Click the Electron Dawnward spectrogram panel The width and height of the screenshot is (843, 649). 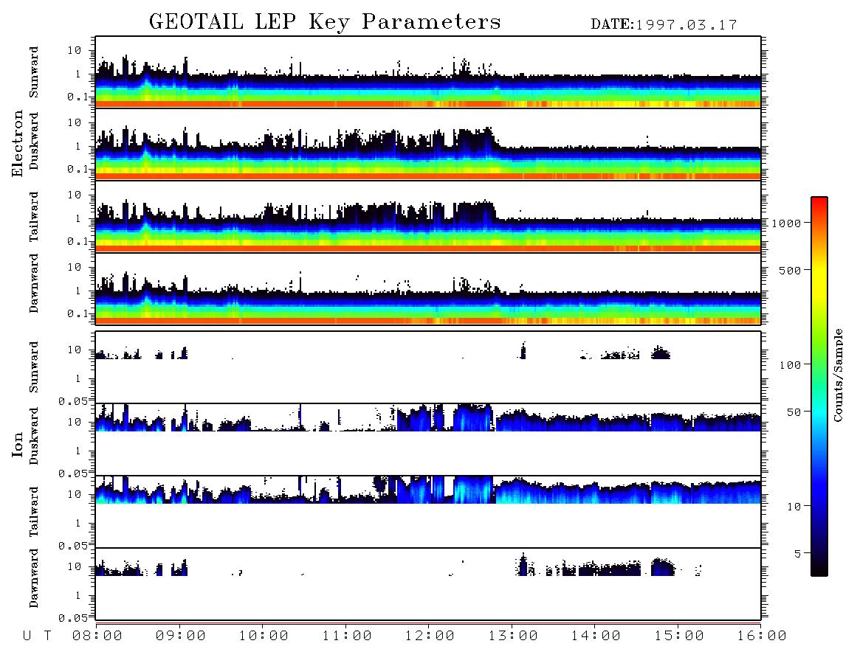pyautogui.click(x=428, y=289)
